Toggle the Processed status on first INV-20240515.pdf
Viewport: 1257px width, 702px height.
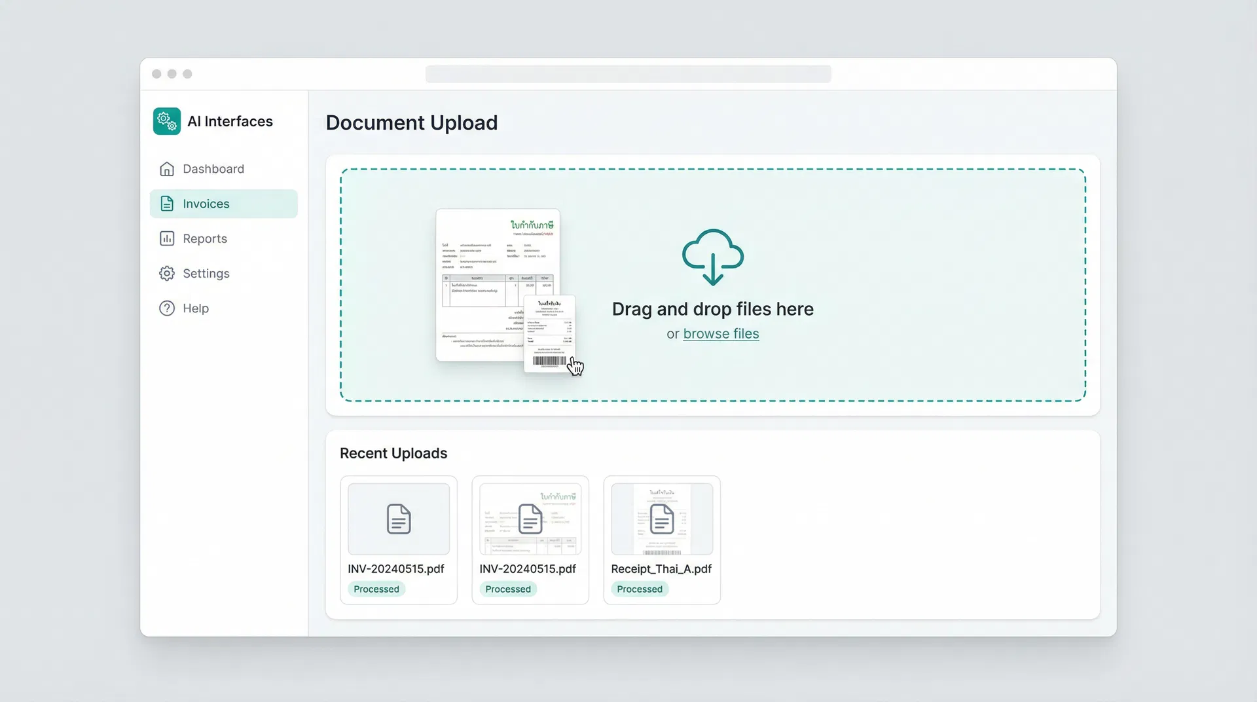click(x=376, y=589)
